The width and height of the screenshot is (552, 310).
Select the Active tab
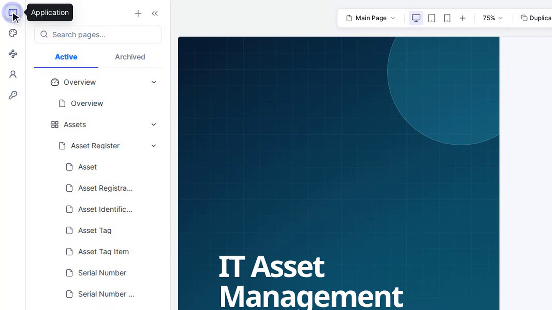pos(66,57)
